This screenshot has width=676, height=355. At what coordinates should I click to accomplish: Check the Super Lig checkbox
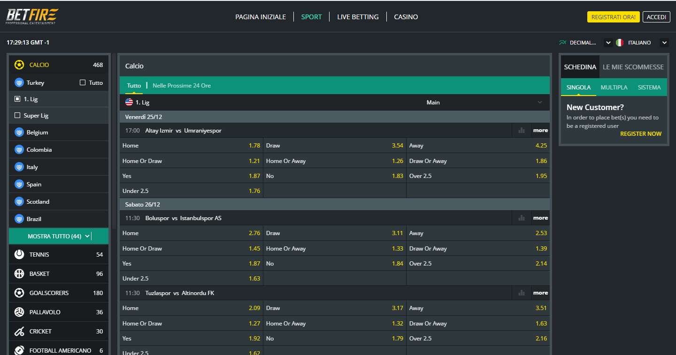click(17, 116)
